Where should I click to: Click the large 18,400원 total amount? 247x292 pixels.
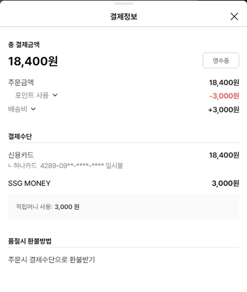[x=33, y=61]
